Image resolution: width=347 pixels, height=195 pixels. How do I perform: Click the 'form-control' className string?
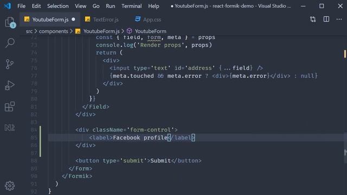tap(151, 130)
